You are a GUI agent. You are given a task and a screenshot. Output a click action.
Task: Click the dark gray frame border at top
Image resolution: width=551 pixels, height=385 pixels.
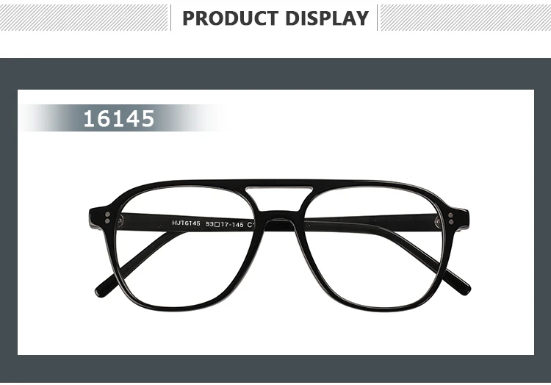coord(275,73)
